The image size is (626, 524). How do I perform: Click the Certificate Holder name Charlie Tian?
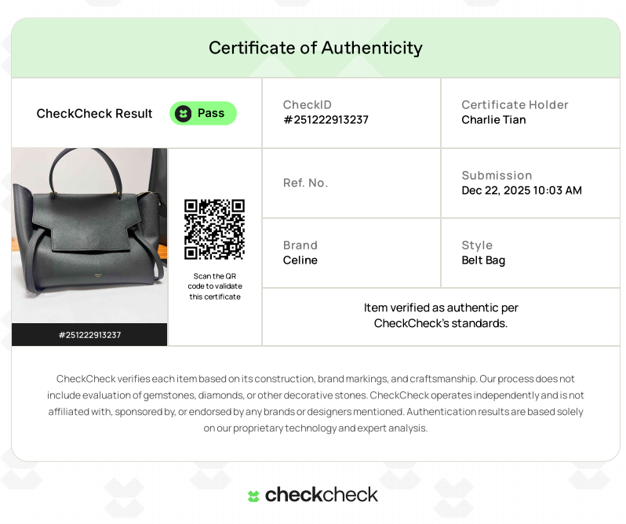point(493,120)
